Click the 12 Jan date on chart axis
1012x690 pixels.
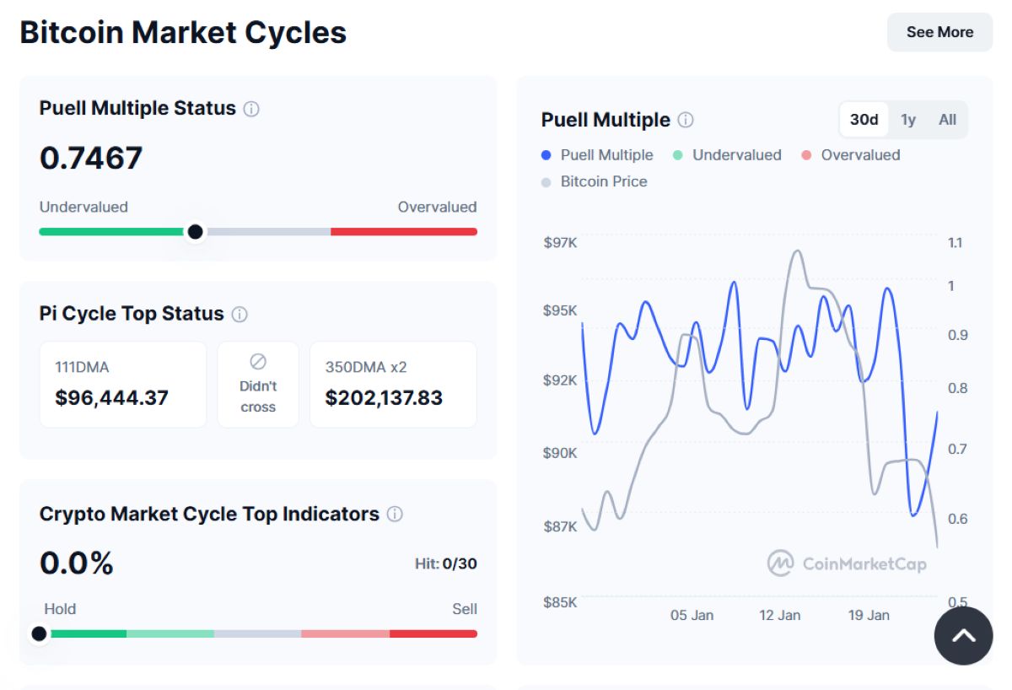779,615
